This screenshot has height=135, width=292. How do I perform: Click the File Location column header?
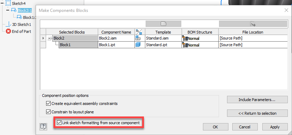tap(253, 32)
